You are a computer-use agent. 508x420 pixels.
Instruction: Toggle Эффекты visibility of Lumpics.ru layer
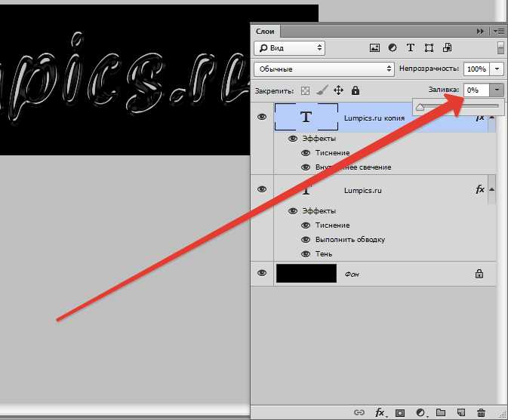pos(293,211)
